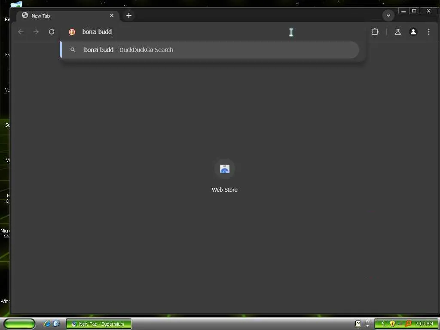The image size is (440, 330).
Task: Open the tab search dropdown arrow
Action: click(388, 15)
